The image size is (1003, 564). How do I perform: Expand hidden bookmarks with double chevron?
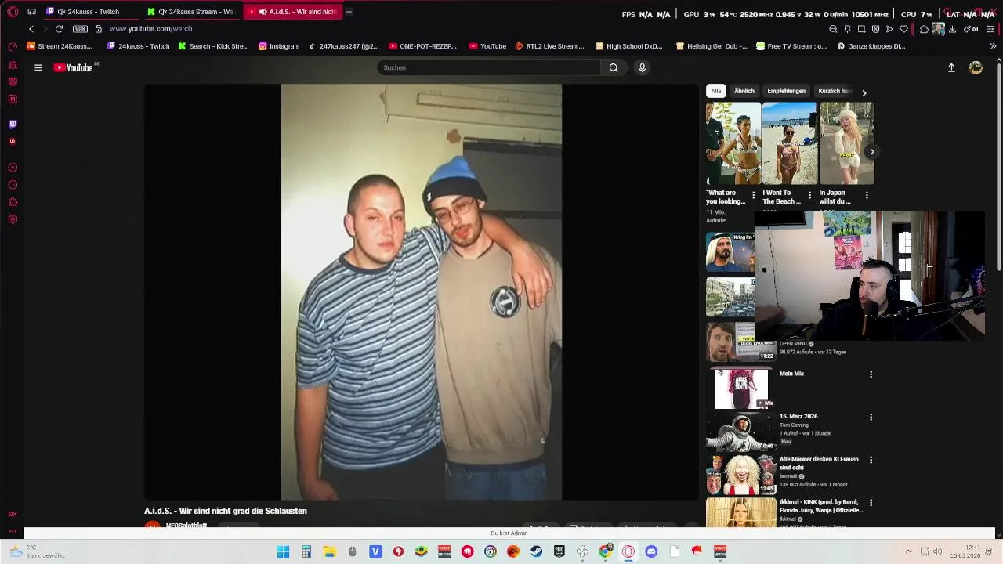tap(993, 46)
